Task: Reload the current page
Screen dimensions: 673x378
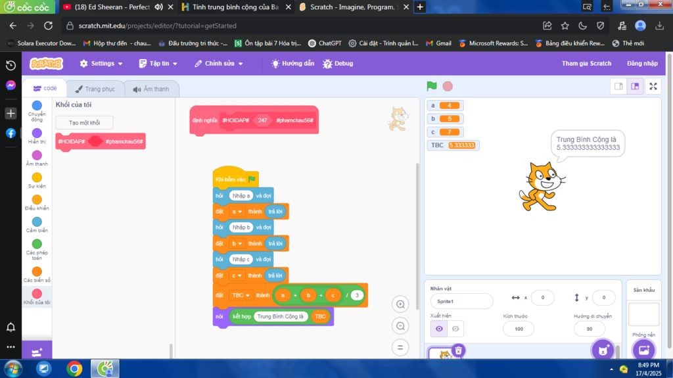Action: pyautogui.click(x=48, y=26)
